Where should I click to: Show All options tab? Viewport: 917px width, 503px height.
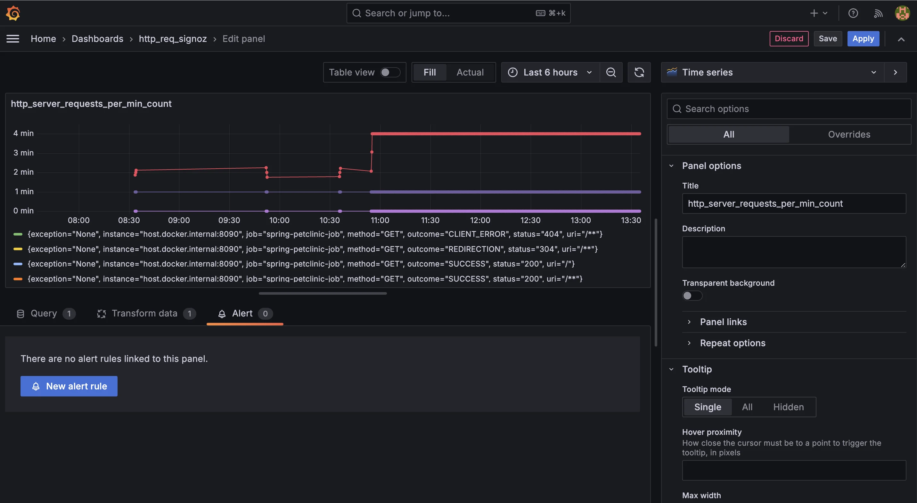click(x=728, y=134)
